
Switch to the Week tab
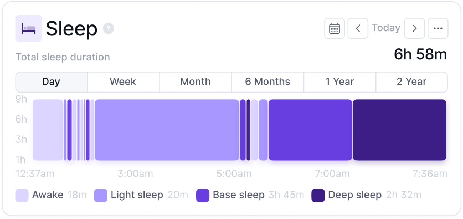[x=123, y=82]
